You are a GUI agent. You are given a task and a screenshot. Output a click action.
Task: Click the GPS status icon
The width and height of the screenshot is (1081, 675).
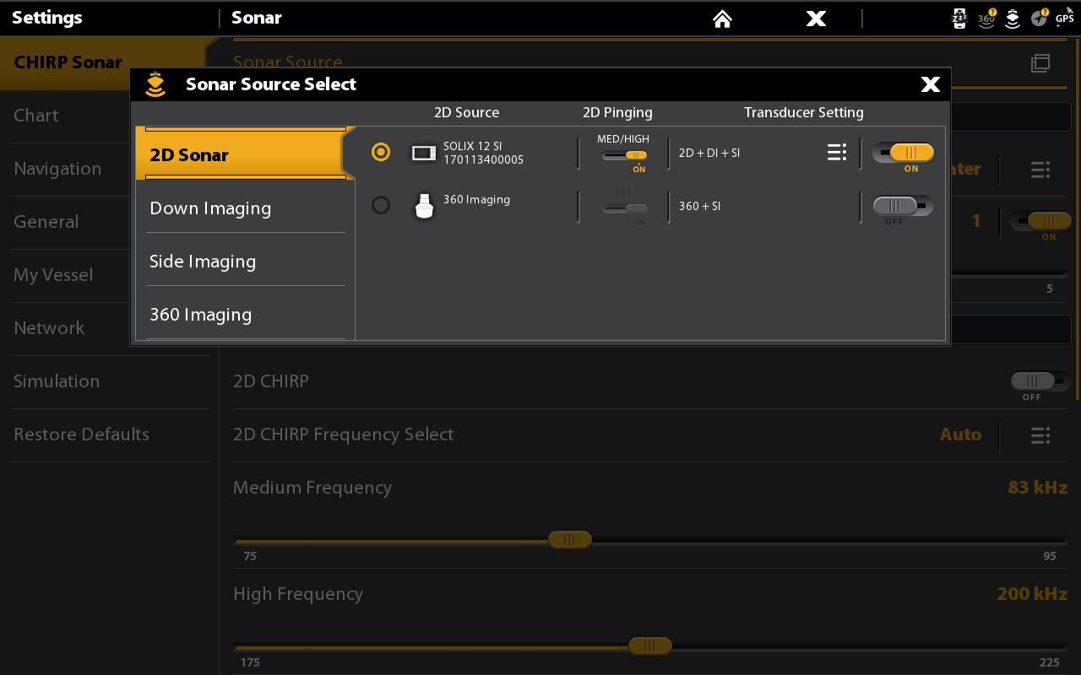point(1065,17)
